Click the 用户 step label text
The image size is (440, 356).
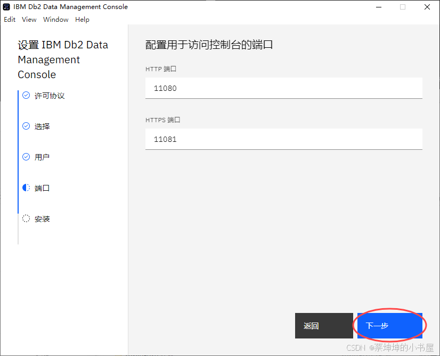42,157
